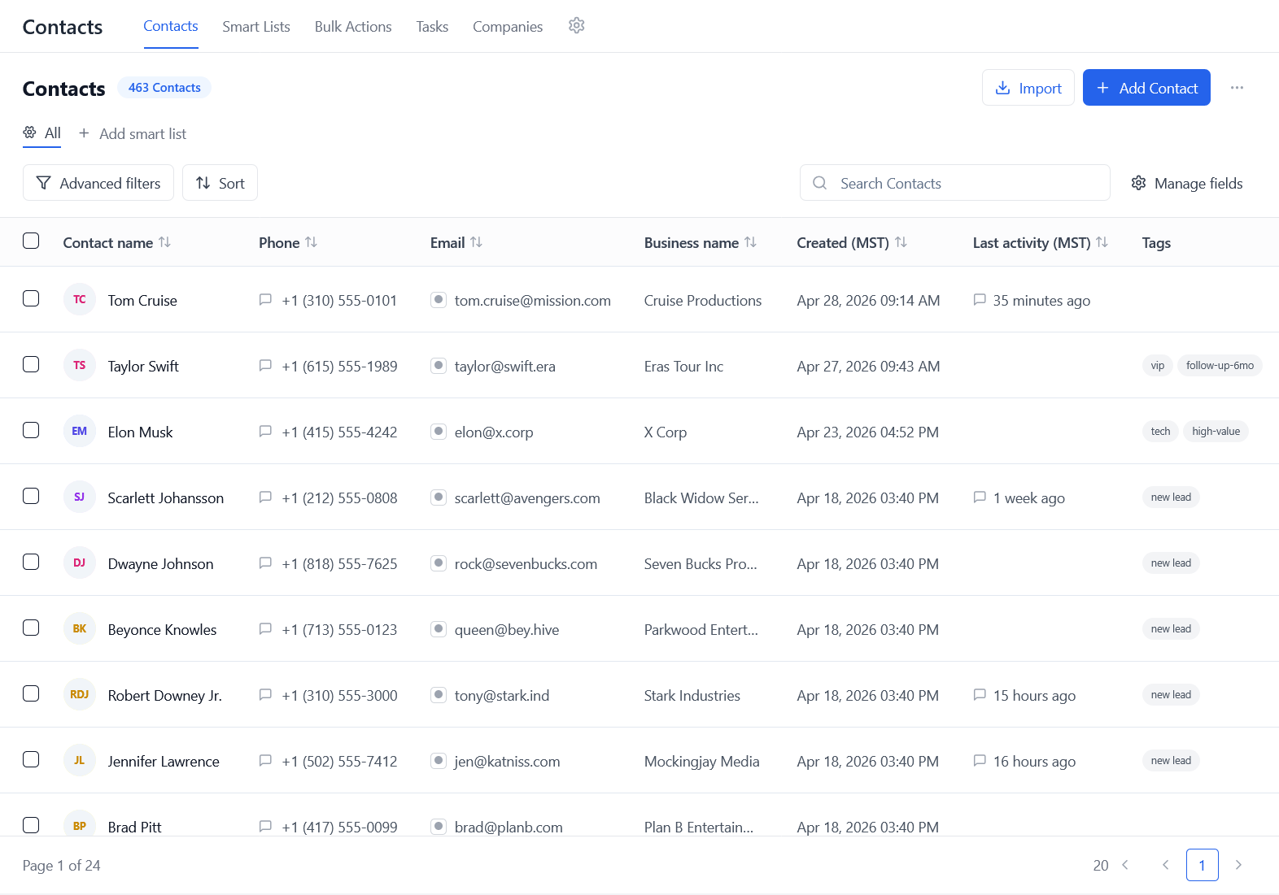
Task: Click the 463 Contacts count badge
Action: 164,88
